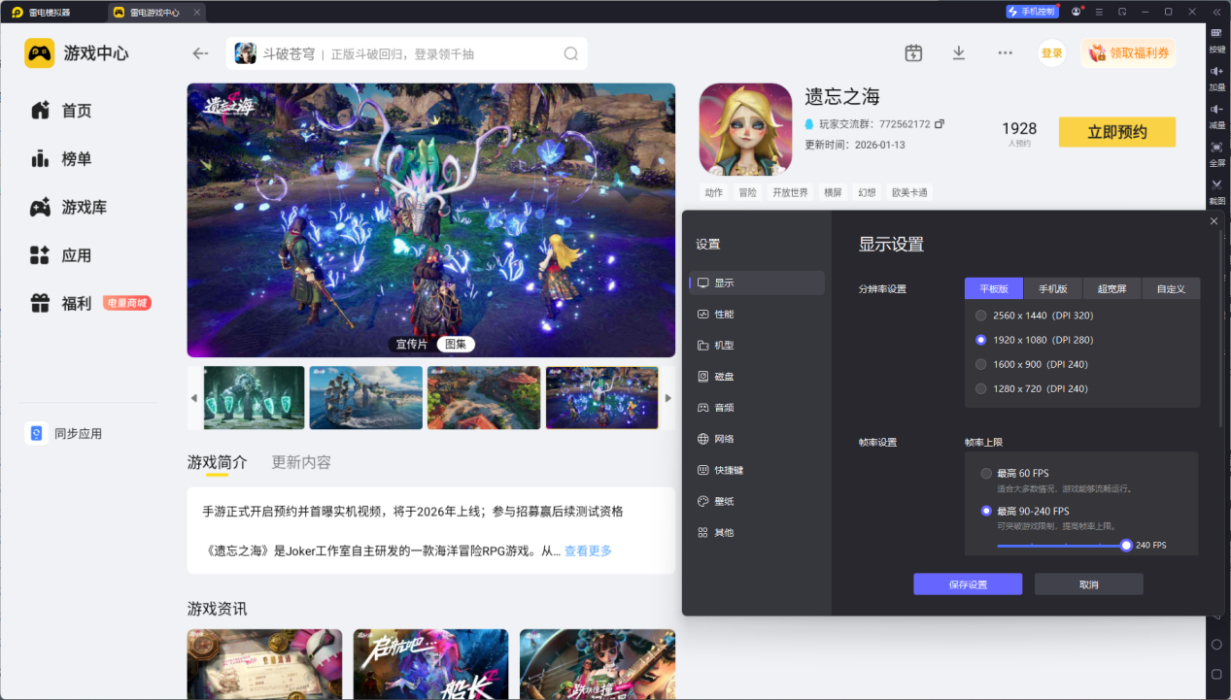Select the 最高 60 FPS option
Viewport: 1231px width, 700px height.
pos(1013,473)
